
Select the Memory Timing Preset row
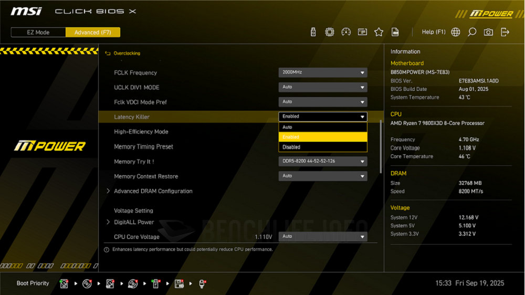143,146
